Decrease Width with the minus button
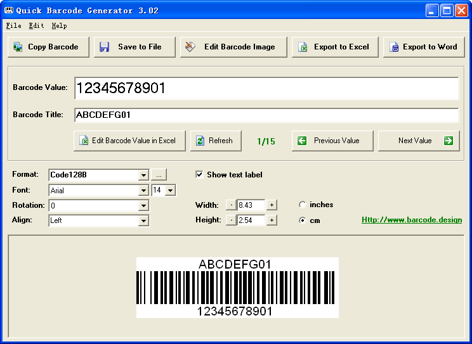Screen dimensions: 472x344 coord(231,205)
